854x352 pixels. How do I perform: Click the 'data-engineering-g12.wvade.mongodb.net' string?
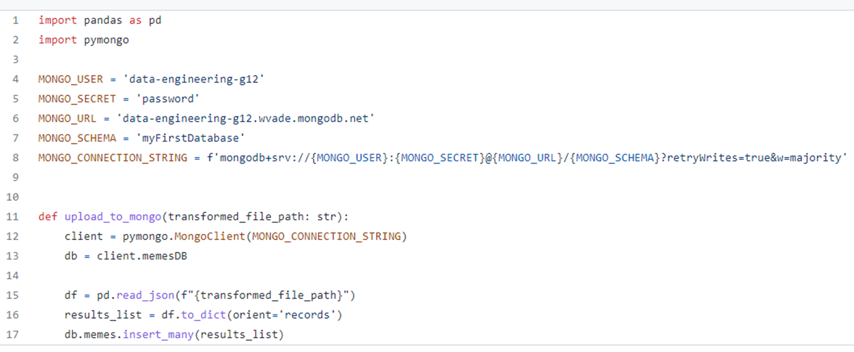246,119
